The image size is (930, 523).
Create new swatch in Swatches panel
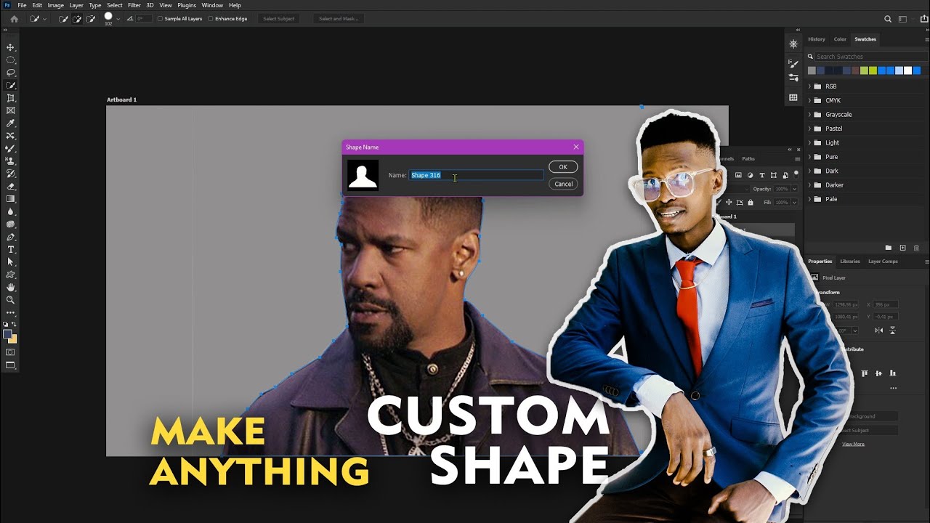[x=902, y=248]
